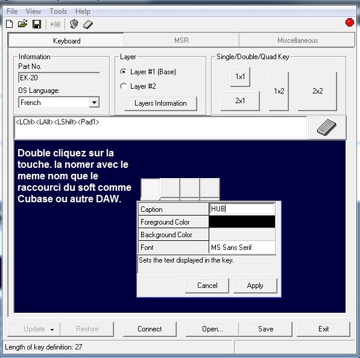
Task: Select the Layer #2 radio button
Action: pos(123,86)
